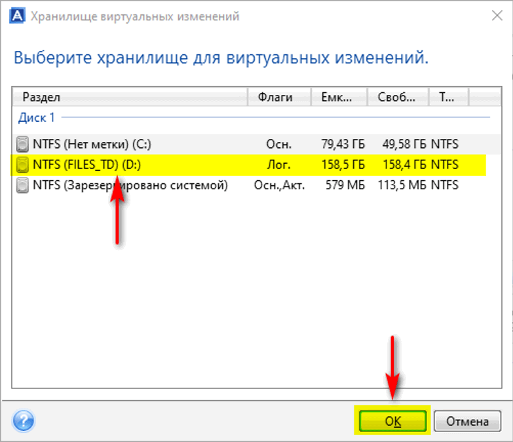Click the drive icon of C: partition
The width and height of the screenshot is (513, 442).
[x=22, y=144]
